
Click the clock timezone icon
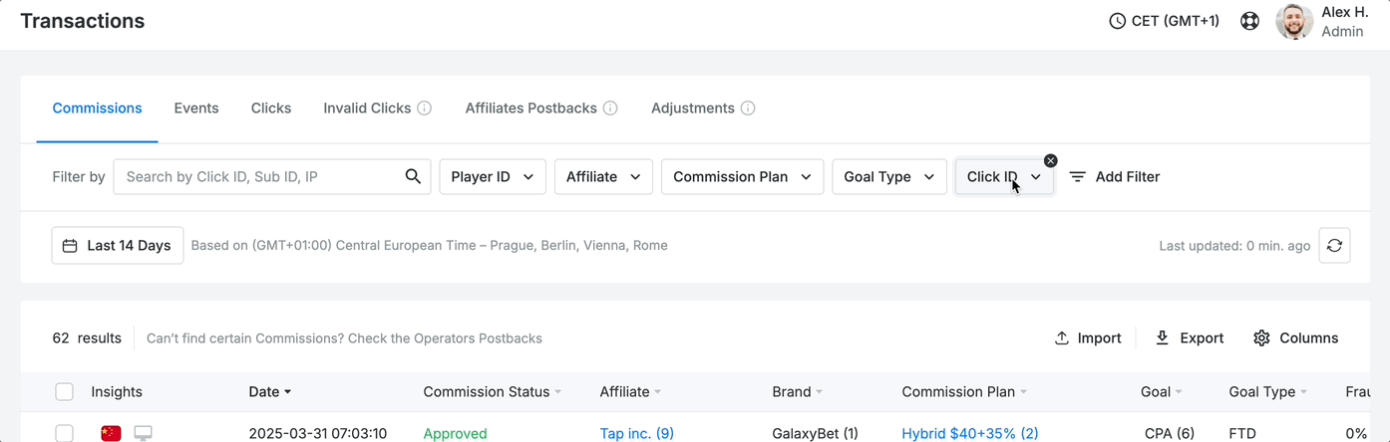click(x=1117, y=21)
